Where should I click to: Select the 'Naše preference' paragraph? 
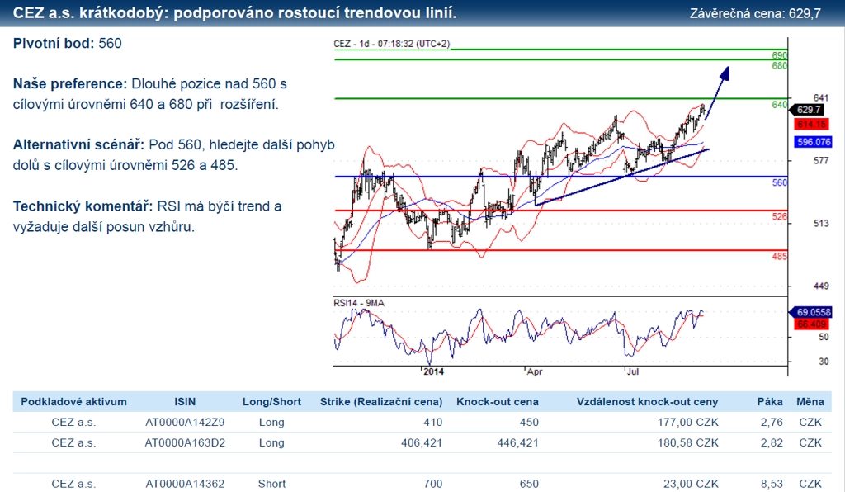(150, 94)
